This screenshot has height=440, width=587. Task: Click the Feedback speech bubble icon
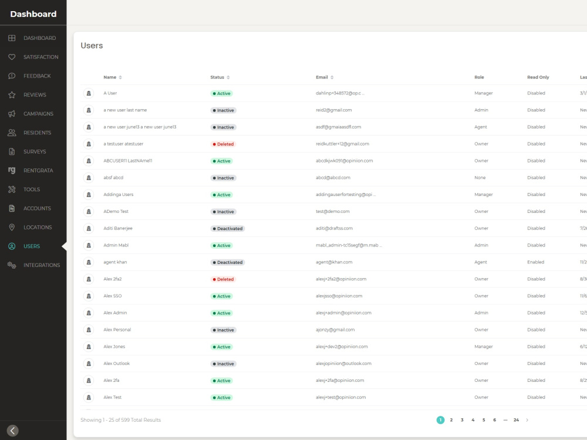(12, 76)
